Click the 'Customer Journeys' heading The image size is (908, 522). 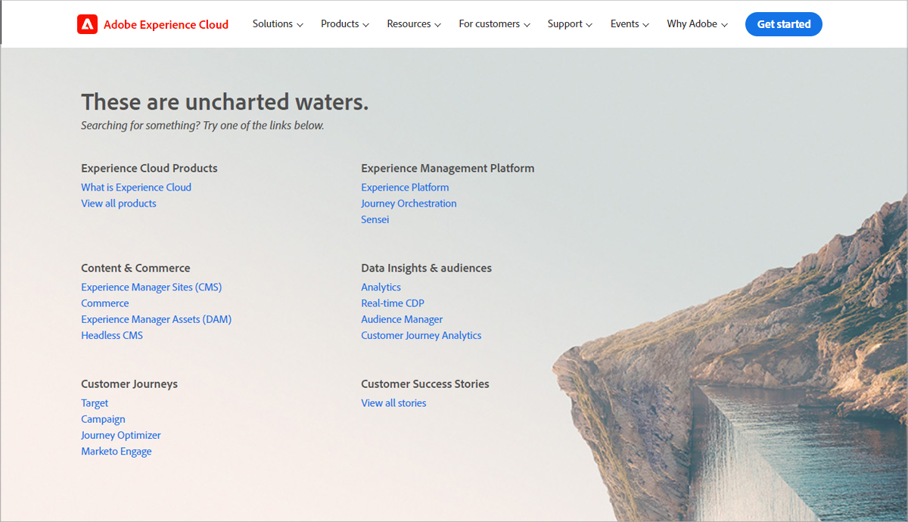click(129, 384)
